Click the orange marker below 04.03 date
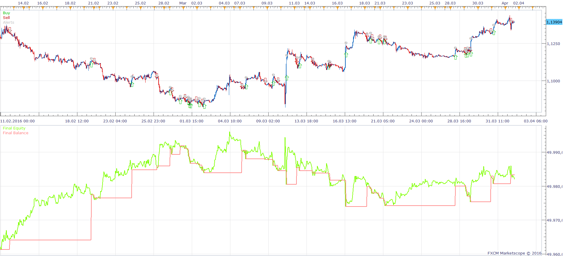The width and height of the screenshot is (563, 256). point(224,8)
